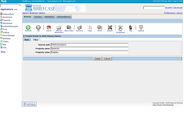Switch to the Metadata tab

pyautogui.click(x=49, y=17)
